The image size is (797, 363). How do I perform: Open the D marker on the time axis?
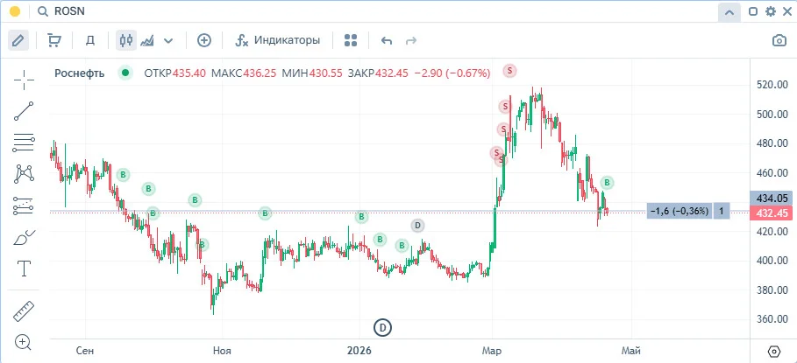(x=383, y=328)
